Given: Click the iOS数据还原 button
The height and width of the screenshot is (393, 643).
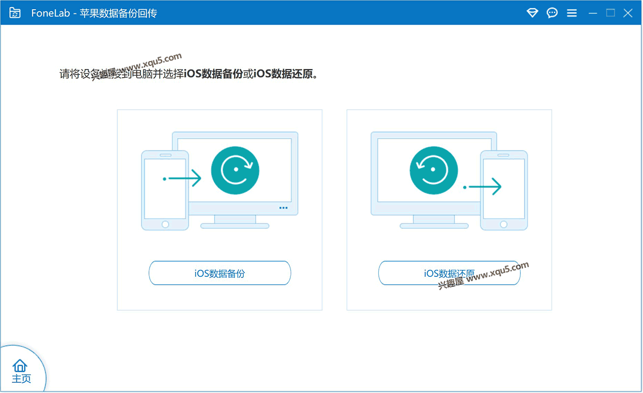Looking at the screenshot, I should tap(449, 273).
